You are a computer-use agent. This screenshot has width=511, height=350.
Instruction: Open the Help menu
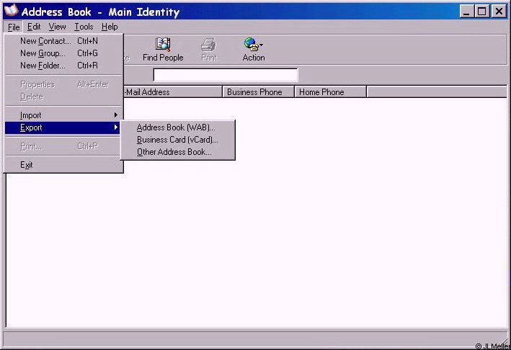pyautogui.click(x=110, y=27)
